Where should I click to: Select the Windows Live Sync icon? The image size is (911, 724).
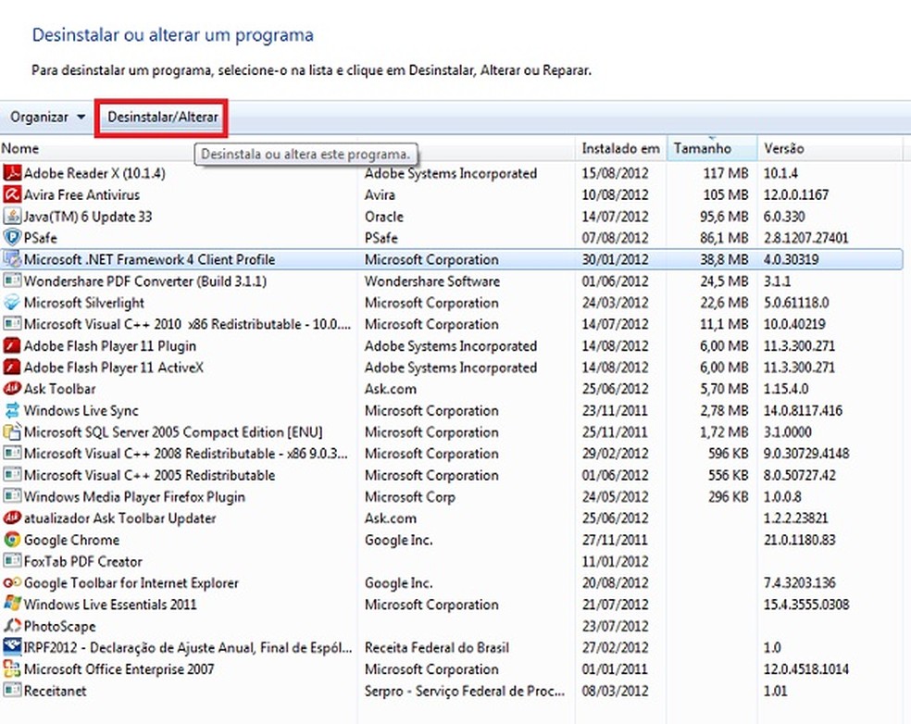(12, 411)
